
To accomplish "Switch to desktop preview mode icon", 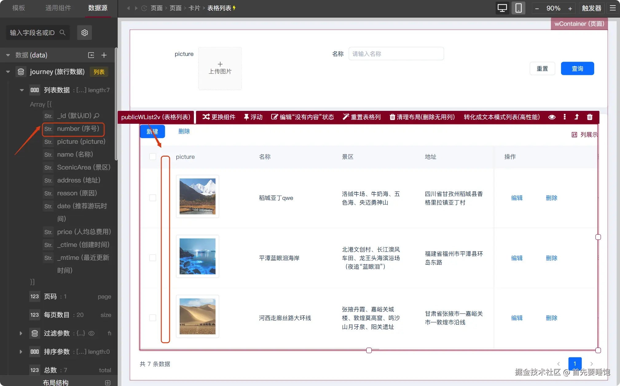I will tap(502, 8).
